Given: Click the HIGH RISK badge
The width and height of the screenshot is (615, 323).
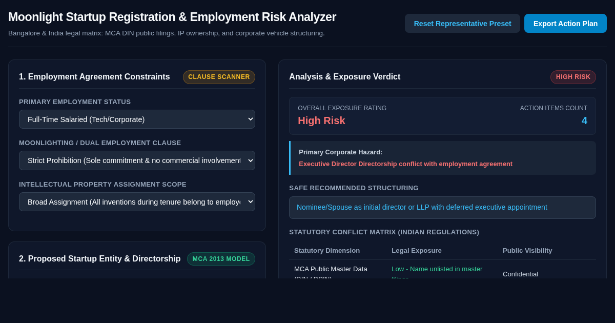Looking at the screenshot, I should pyautogui.click(x=573, y=77).
